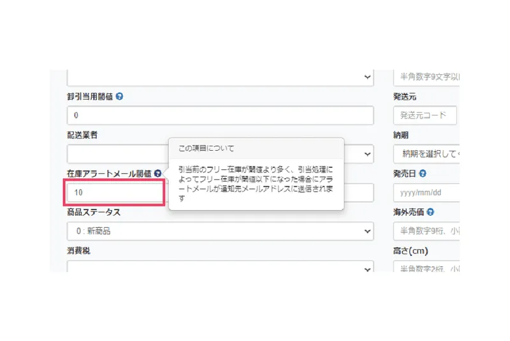Click the 配送業者 label
The width and height of the screenshot is (510, 341).
[82, 135]
